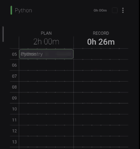The width and height of the screenshot is (140, 149).
Task: Select the 05 hour record slot
Action: [x=101, y=54]
